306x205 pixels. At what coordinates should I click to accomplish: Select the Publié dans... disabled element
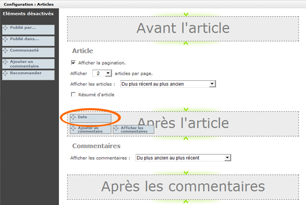pyautogui.click(x=28, y=41)
